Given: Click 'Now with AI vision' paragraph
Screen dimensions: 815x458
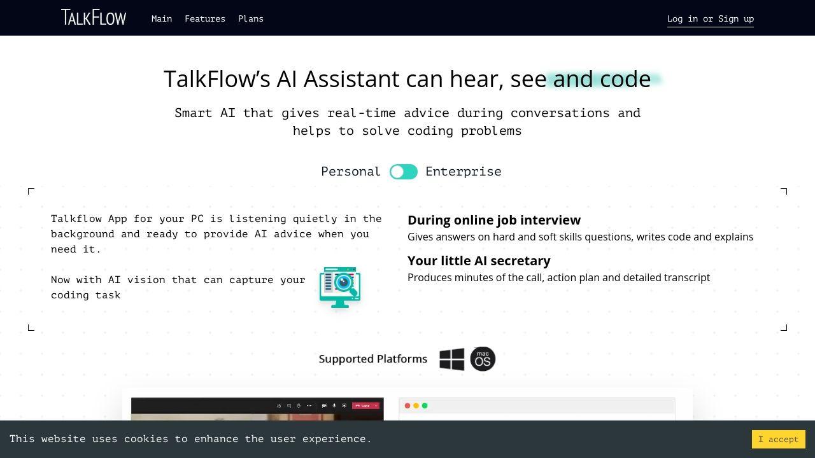Looking at the screenshot, I should (178, 288).
